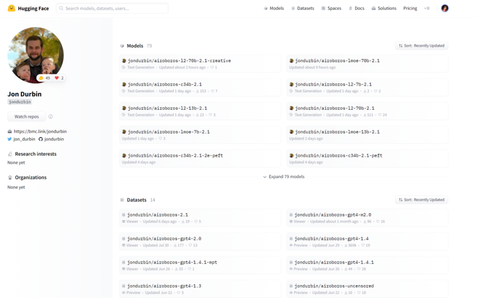Image resolution: width=479 pixels, height=298 pixels.
Task: Click the info icon beside Watch repos
Action: [x=51, y=116]
